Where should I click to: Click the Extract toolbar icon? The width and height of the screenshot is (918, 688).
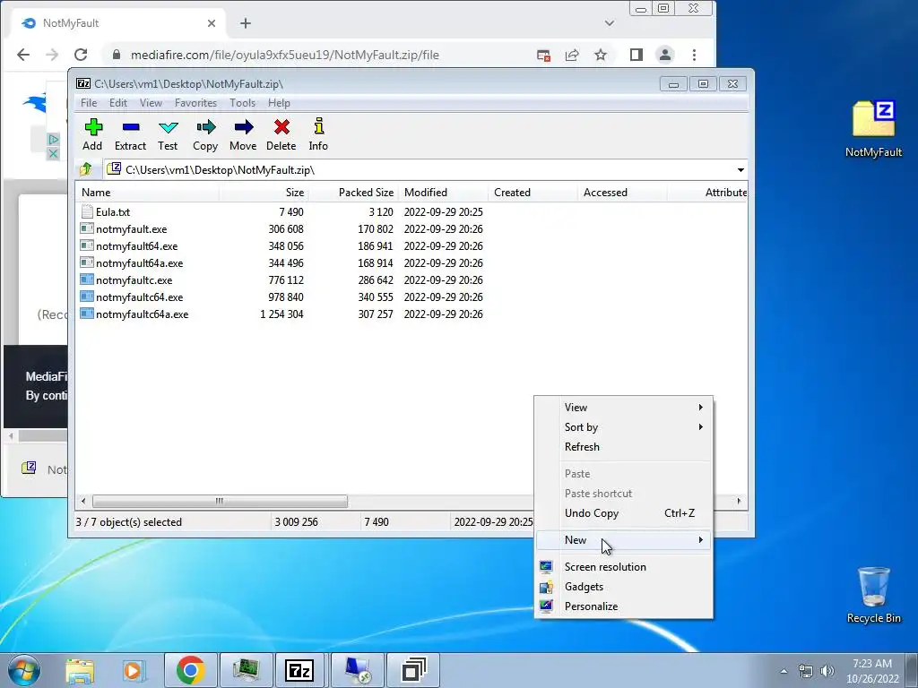131,127
